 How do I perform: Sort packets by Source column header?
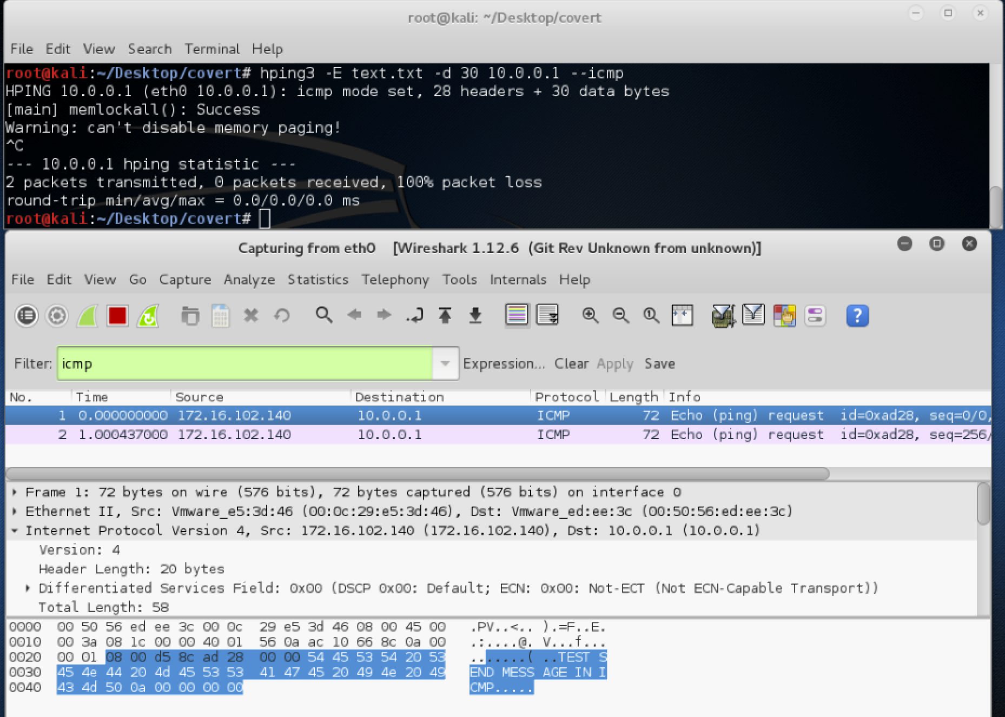click(261, 397)
